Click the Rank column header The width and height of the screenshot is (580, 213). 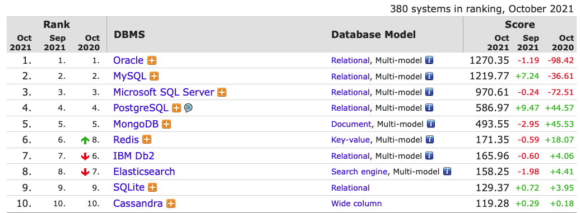pos(57,25)
